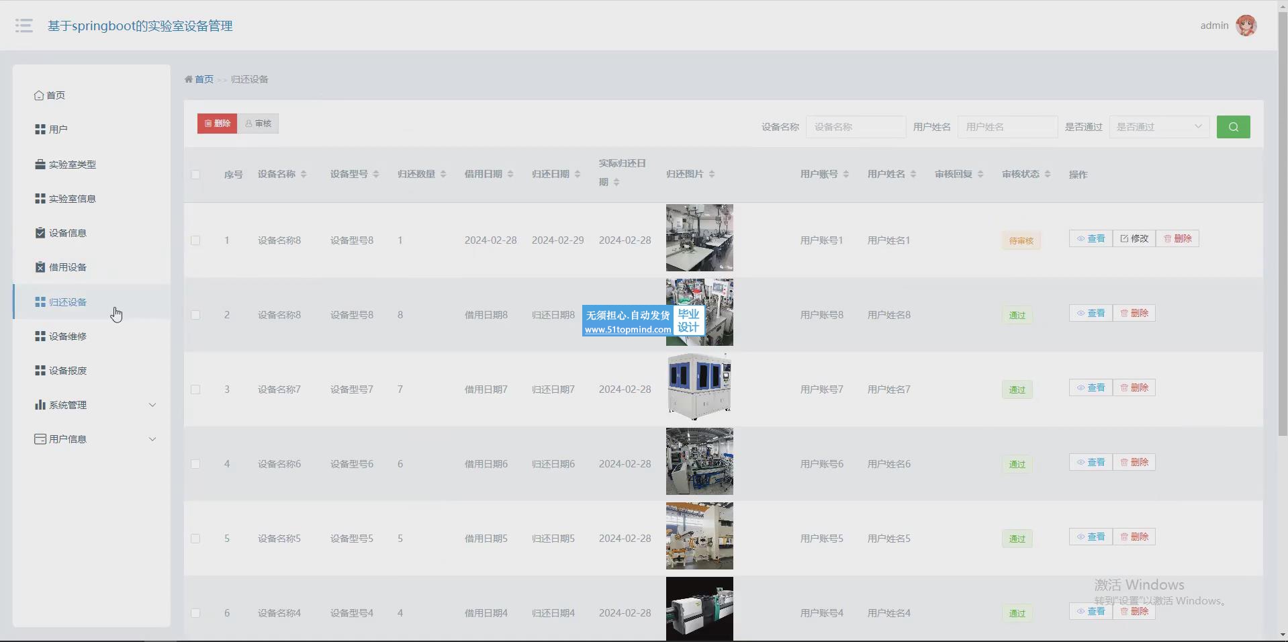
Task: Open 设备报废 in sidebar
Action: coord(92,371)
